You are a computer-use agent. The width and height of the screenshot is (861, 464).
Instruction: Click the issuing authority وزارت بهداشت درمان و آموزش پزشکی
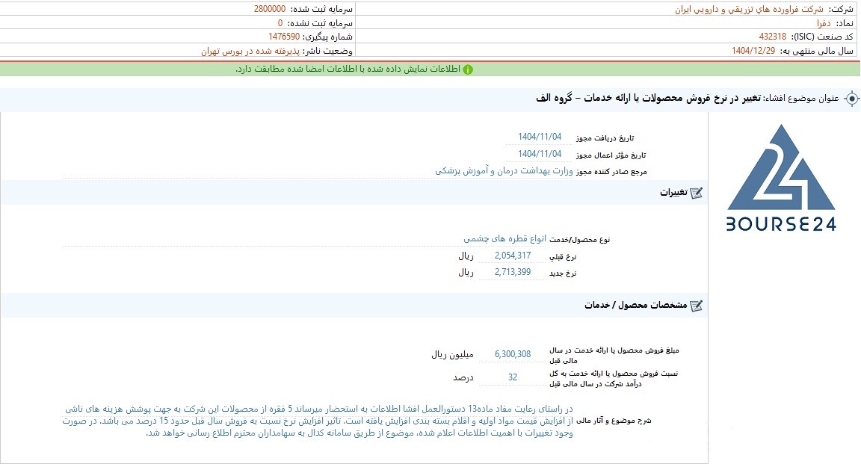tap(504, 171)
